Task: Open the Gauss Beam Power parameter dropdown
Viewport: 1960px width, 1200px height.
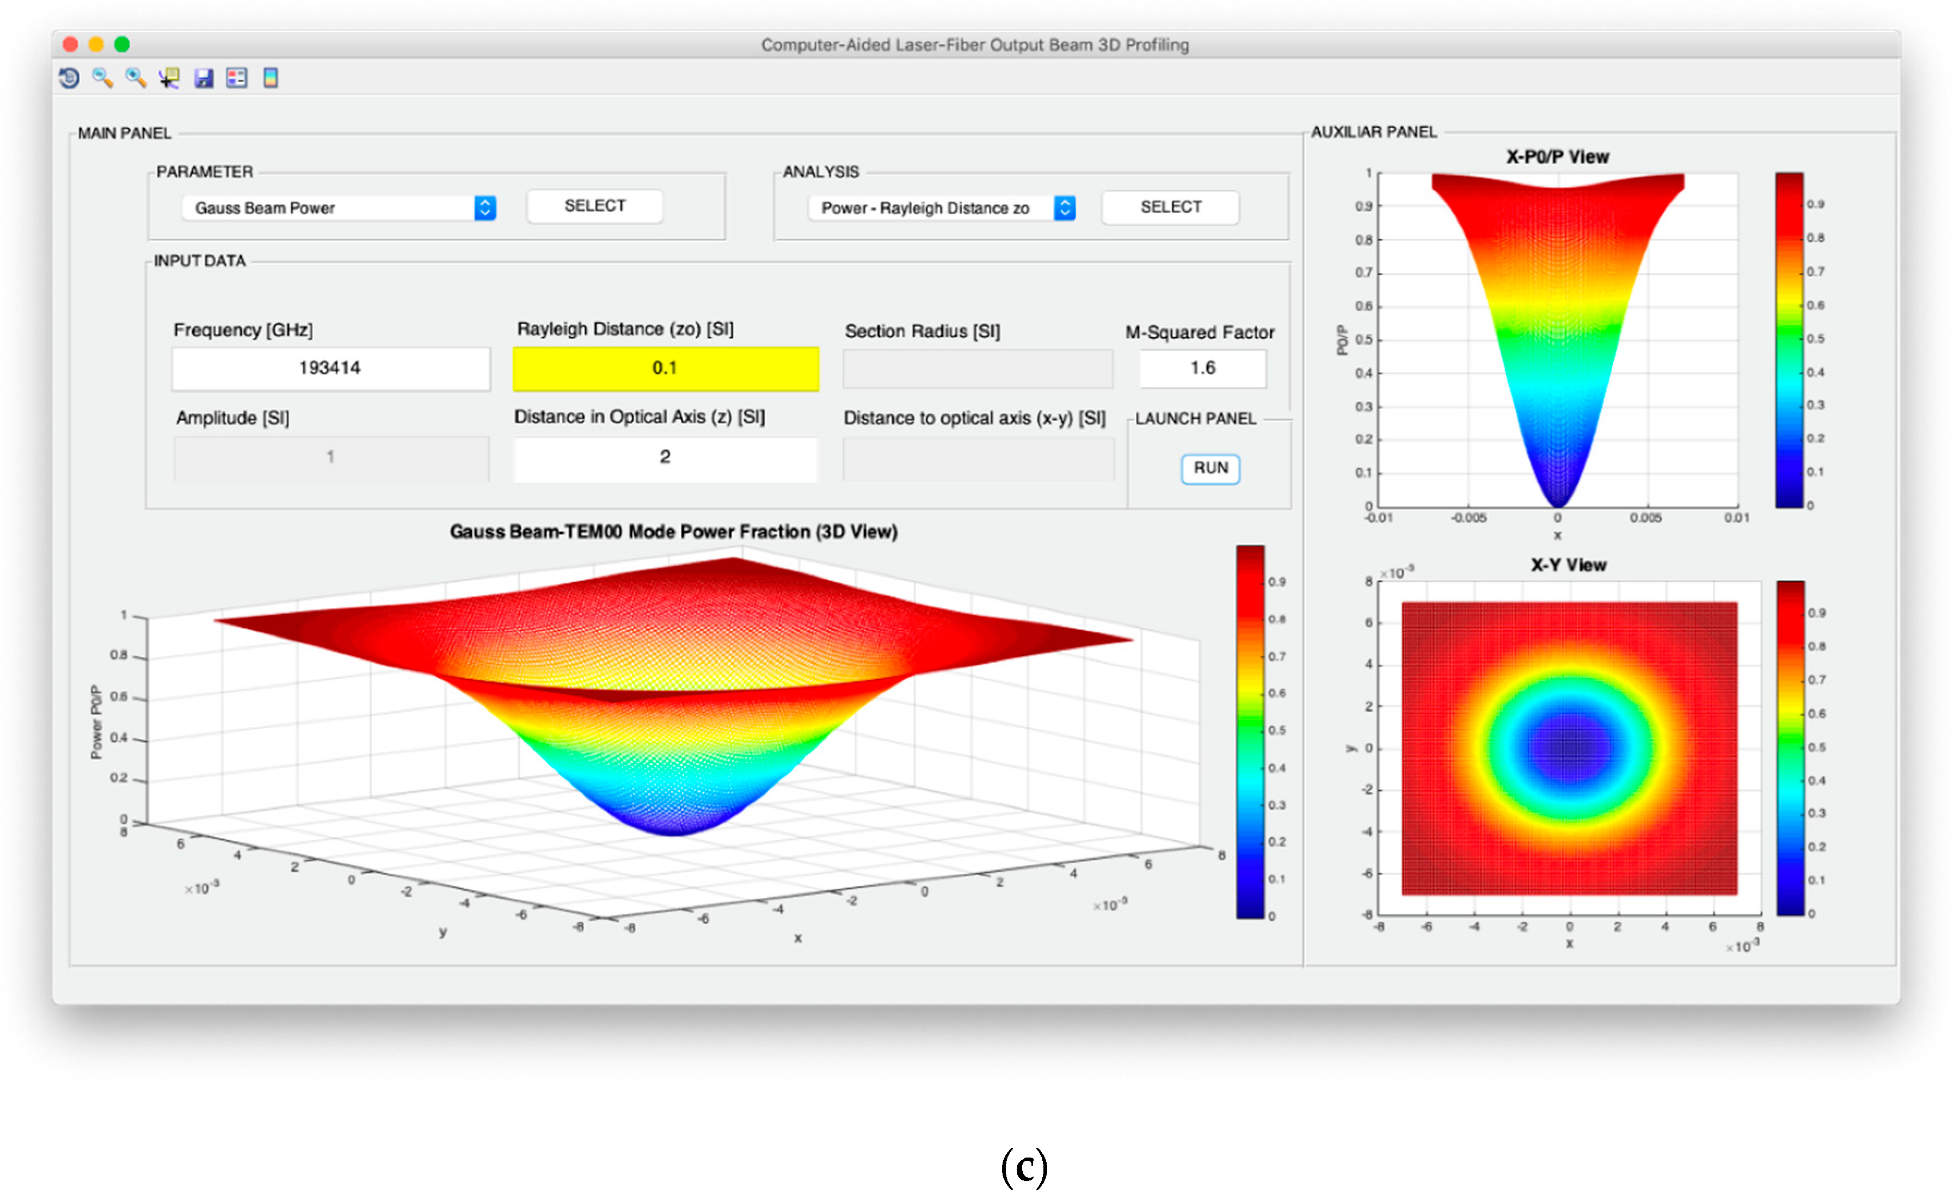Action: pyautogui.click(x=338, y=209)
